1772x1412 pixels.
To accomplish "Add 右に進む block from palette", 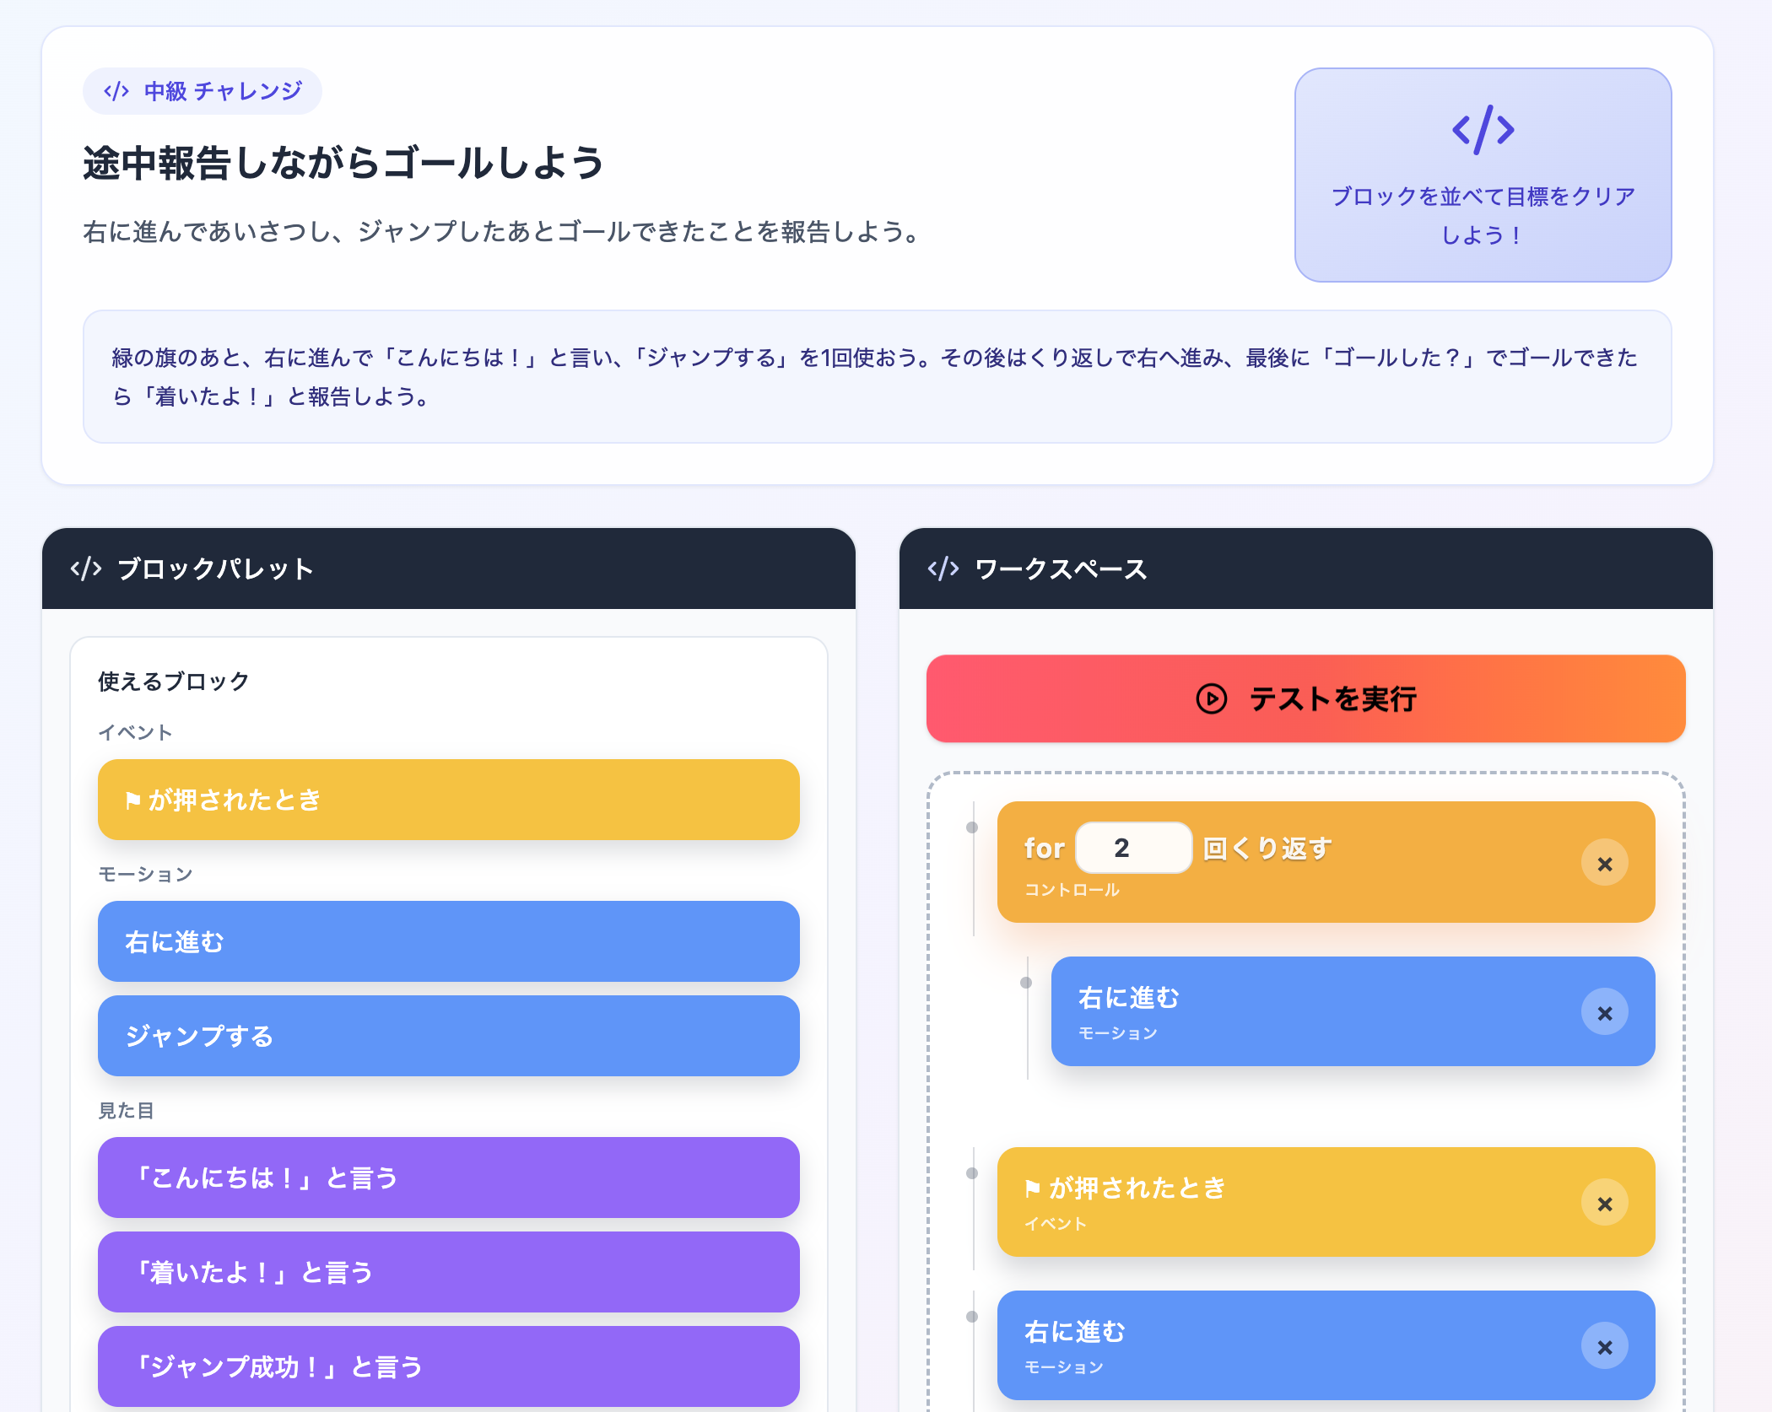I will 448,940.
